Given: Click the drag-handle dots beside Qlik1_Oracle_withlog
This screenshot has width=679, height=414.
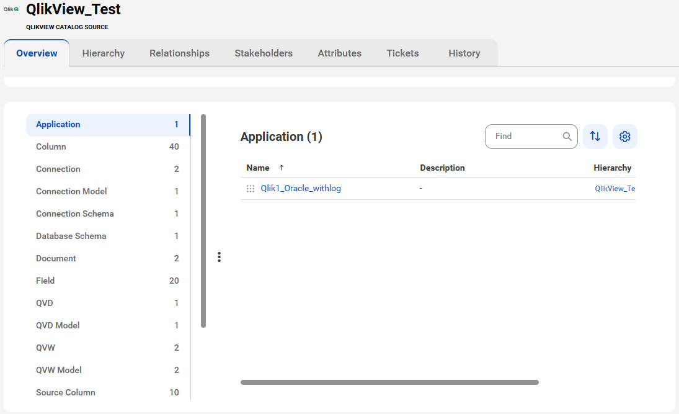Looking at the screenshot, I should point(251,189).
